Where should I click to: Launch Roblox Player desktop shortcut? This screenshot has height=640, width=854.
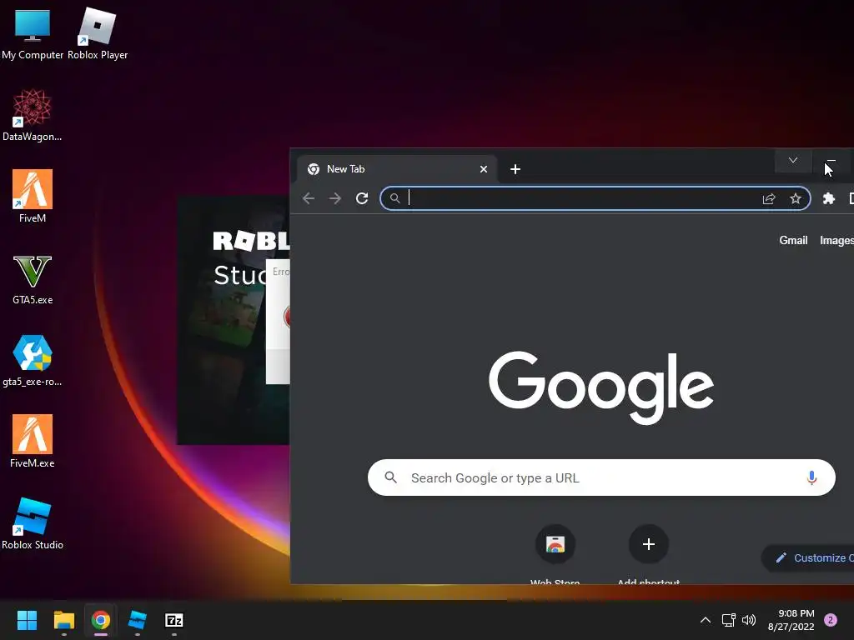[x=98, y=32]
